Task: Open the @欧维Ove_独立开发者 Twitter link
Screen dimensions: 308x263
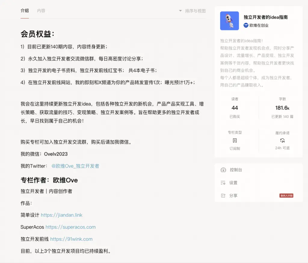Action: click(75, 166)
